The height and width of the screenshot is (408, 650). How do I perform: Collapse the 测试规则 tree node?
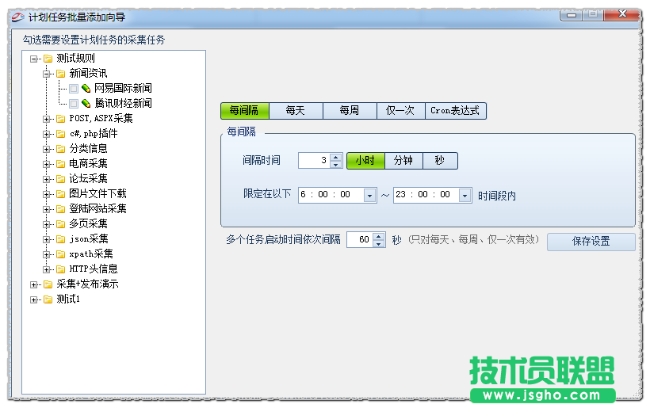click(33, 59)
